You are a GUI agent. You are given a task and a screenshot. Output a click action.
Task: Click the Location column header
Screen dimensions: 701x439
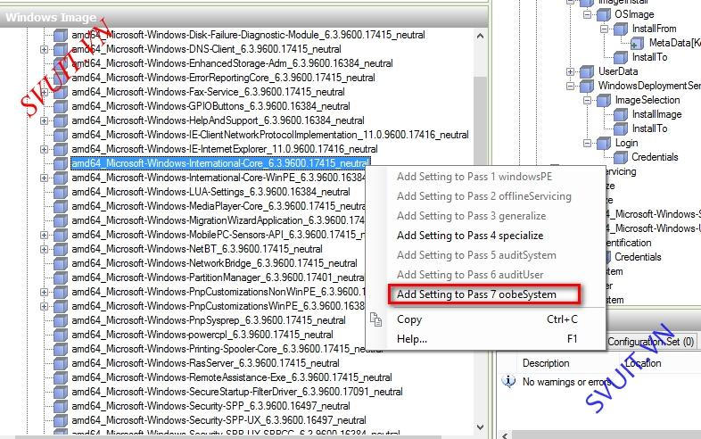(643, 363)
